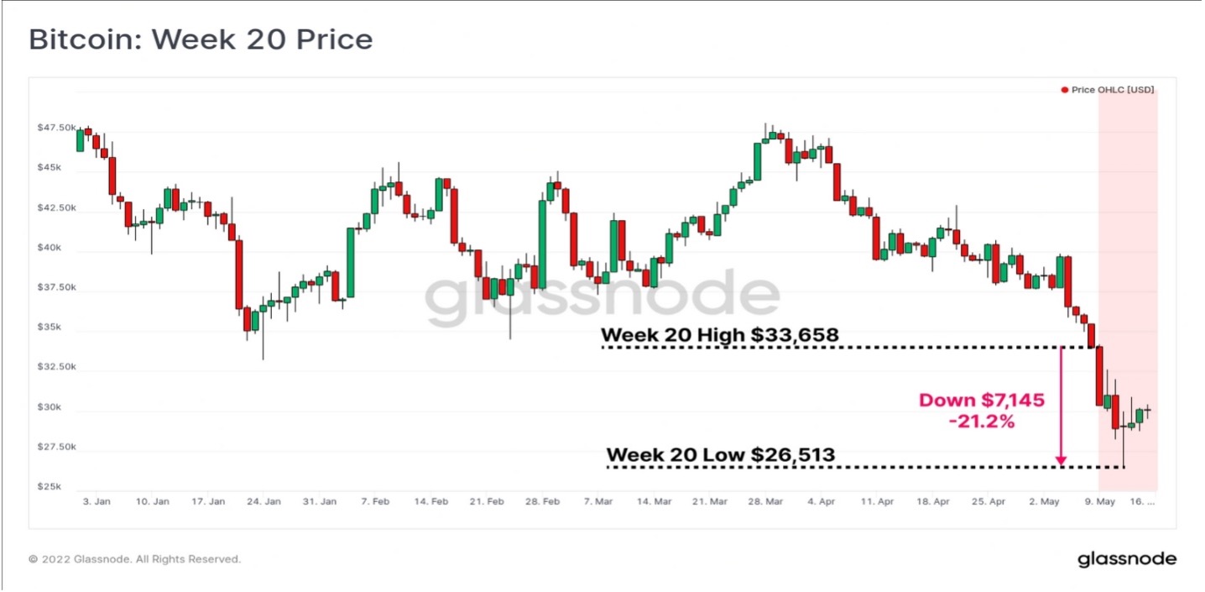Click the Bitcoin: Week 20 Price title

(x=201, y=39)
